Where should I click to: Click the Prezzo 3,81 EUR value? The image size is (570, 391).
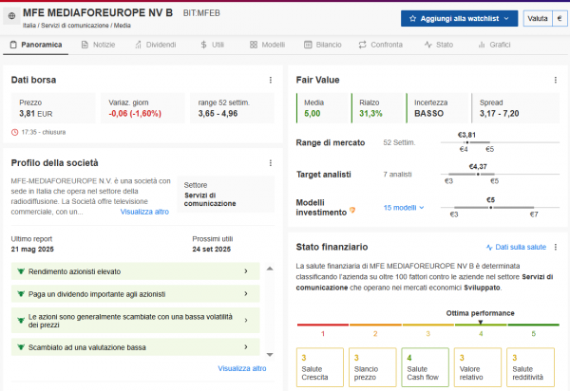point(36,114)
